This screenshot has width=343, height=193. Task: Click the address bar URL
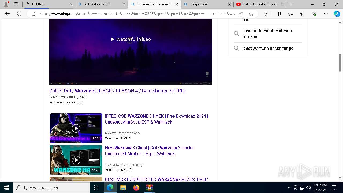point(137,14)
